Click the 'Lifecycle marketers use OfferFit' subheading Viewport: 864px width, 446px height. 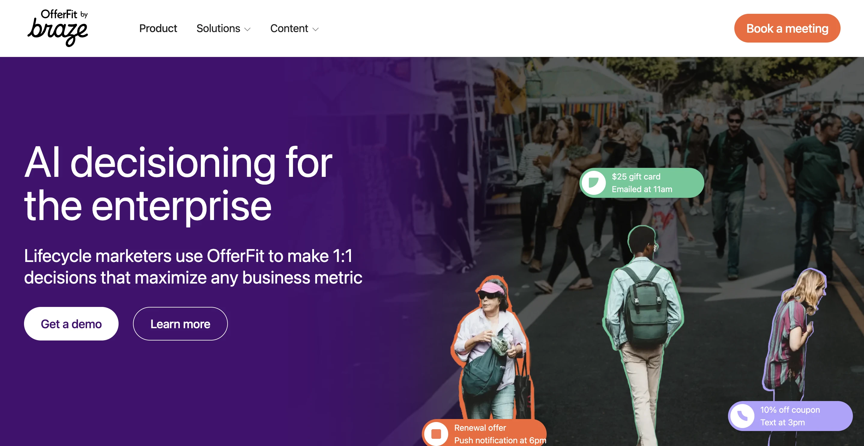[193, 266]
